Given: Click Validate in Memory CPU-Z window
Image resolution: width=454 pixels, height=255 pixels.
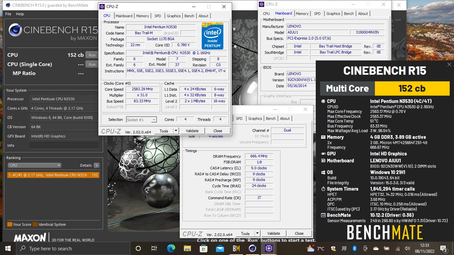Looking at the screenshot, I should point(274,233).
